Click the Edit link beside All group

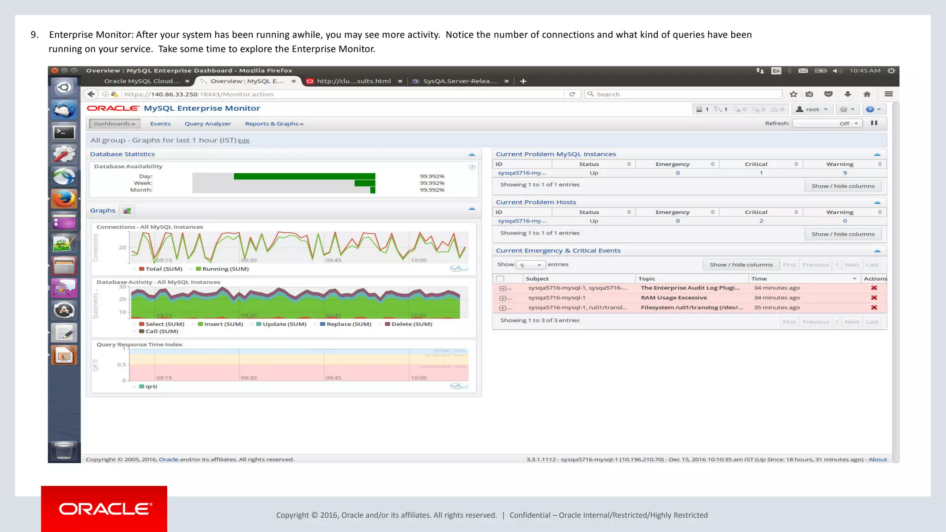(243, 141)
